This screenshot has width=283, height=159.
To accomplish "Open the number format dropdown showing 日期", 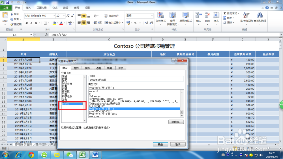I will pyautogui.click(x=152, y=16).
